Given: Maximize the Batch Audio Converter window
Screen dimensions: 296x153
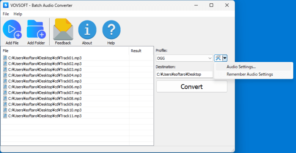Looking at the screenshot, I should point(211,5).
